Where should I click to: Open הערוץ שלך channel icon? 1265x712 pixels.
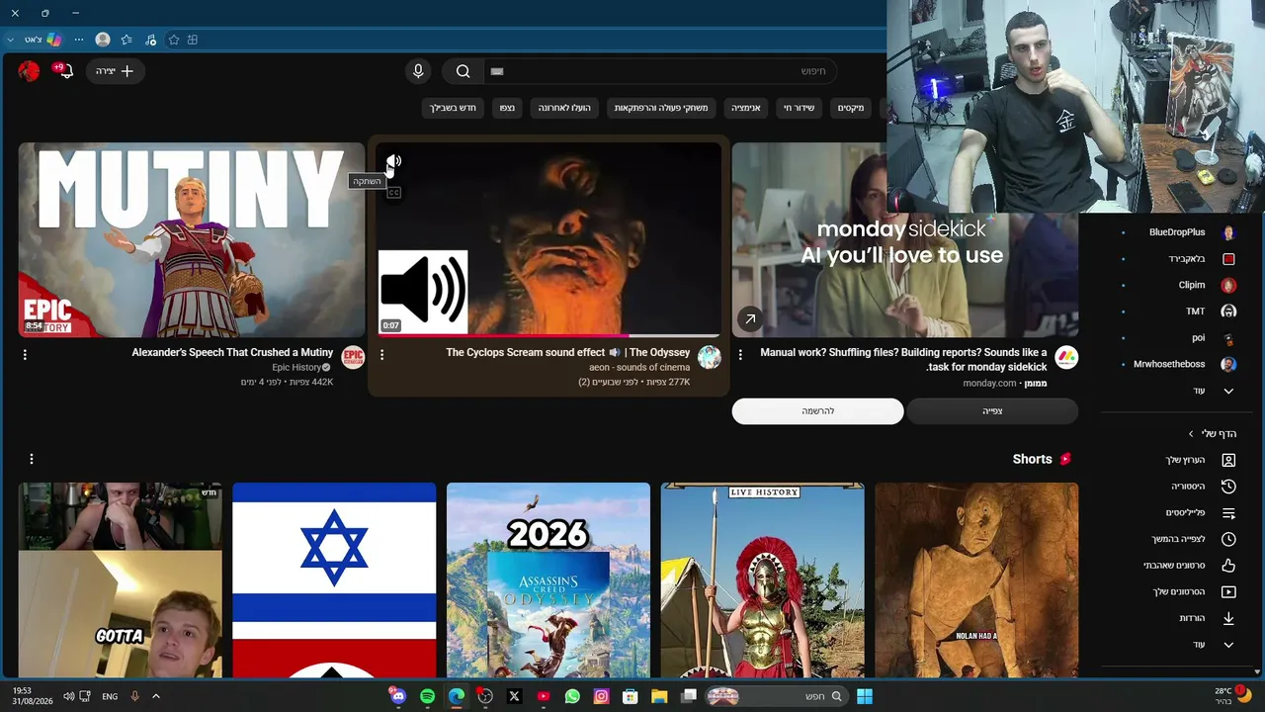1228,460
